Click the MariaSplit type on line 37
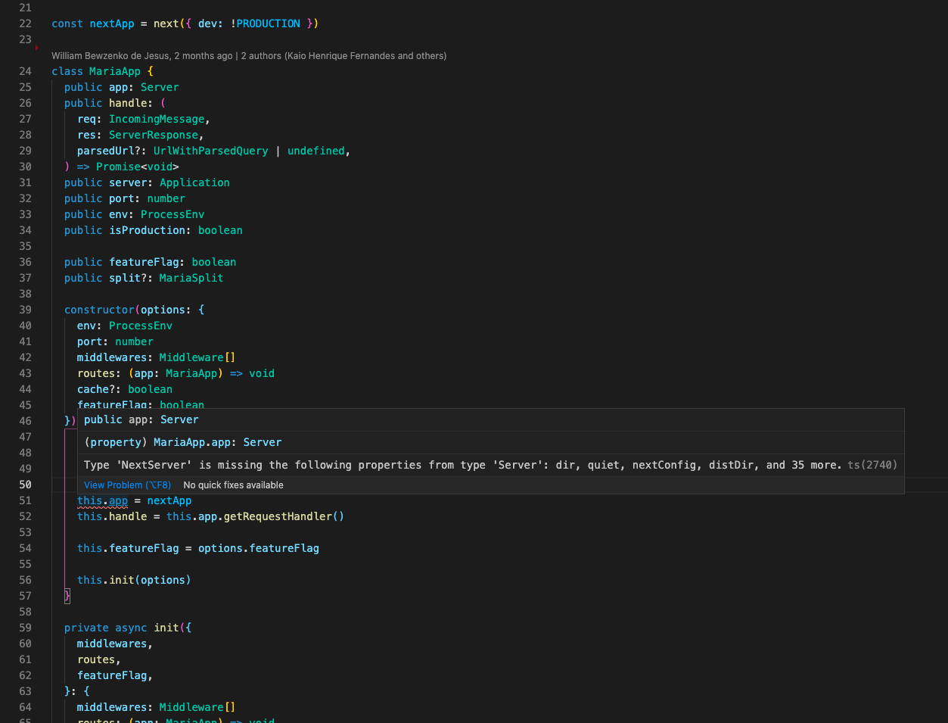 (191, 278)
